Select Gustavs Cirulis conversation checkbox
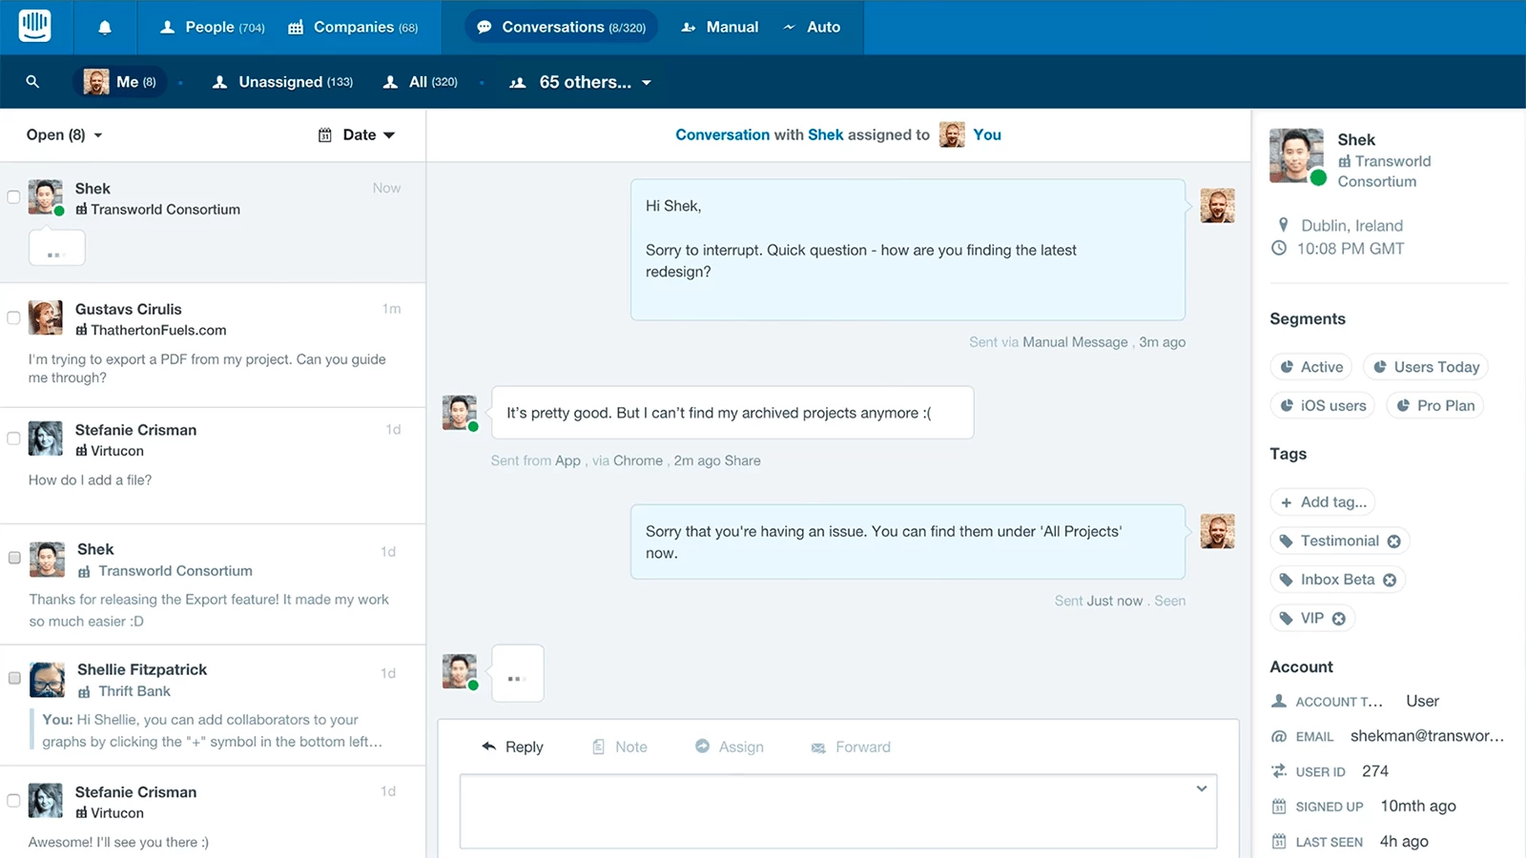The image size is (1526, 858). 13,317
